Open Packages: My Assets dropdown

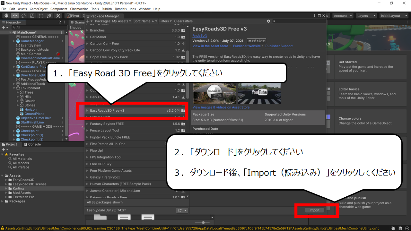pos(113,21)
